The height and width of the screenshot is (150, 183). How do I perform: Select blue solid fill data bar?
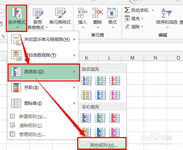[86, 118]
